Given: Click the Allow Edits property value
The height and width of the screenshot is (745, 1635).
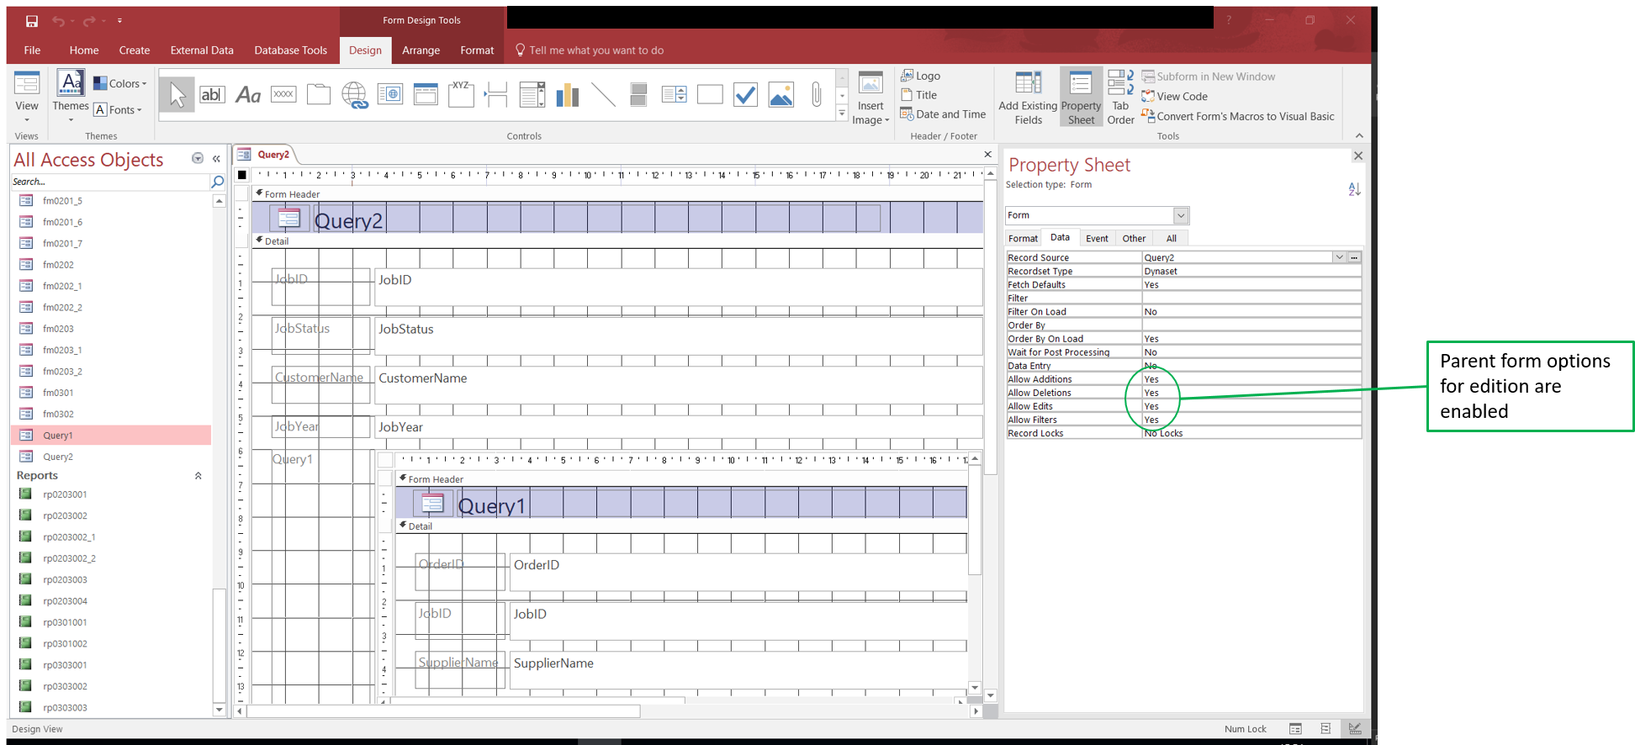Looking at the screenshot, I should [x=1251, y=406].
